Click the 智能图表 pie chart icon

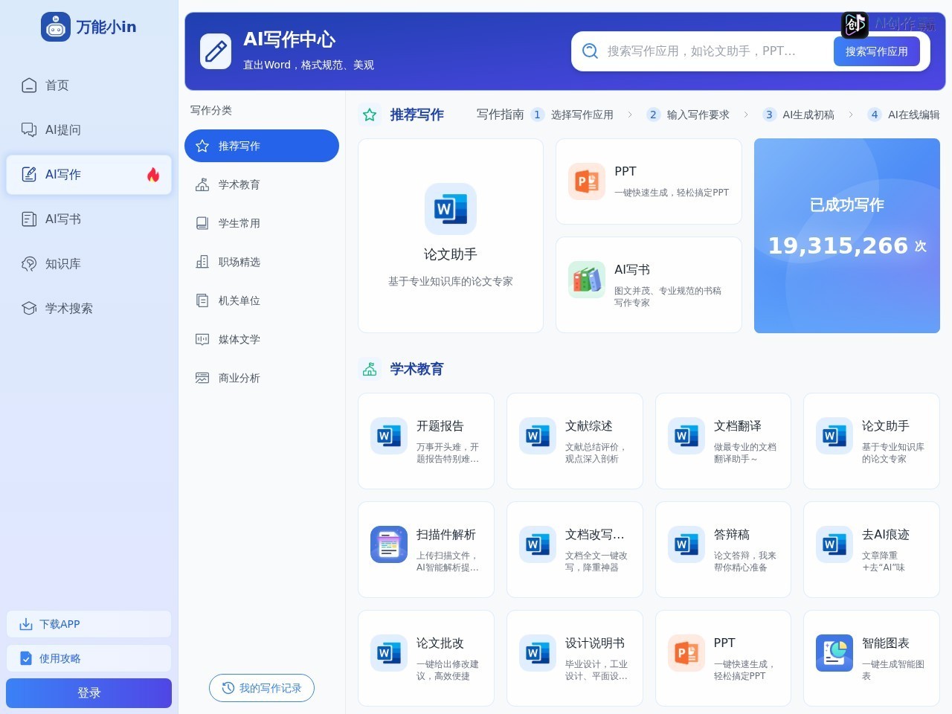click(x=834, y=653)
